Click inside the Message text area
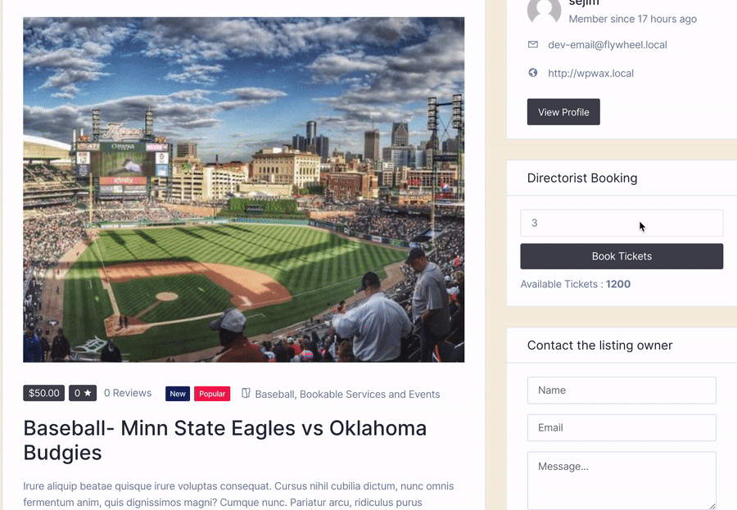 622,481
